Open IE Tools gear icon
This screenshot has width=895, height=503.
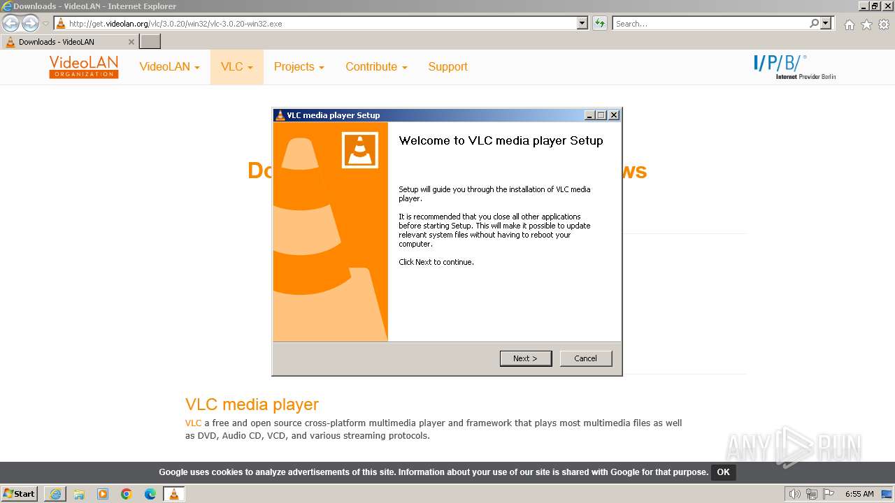click(x=884, y=24)
